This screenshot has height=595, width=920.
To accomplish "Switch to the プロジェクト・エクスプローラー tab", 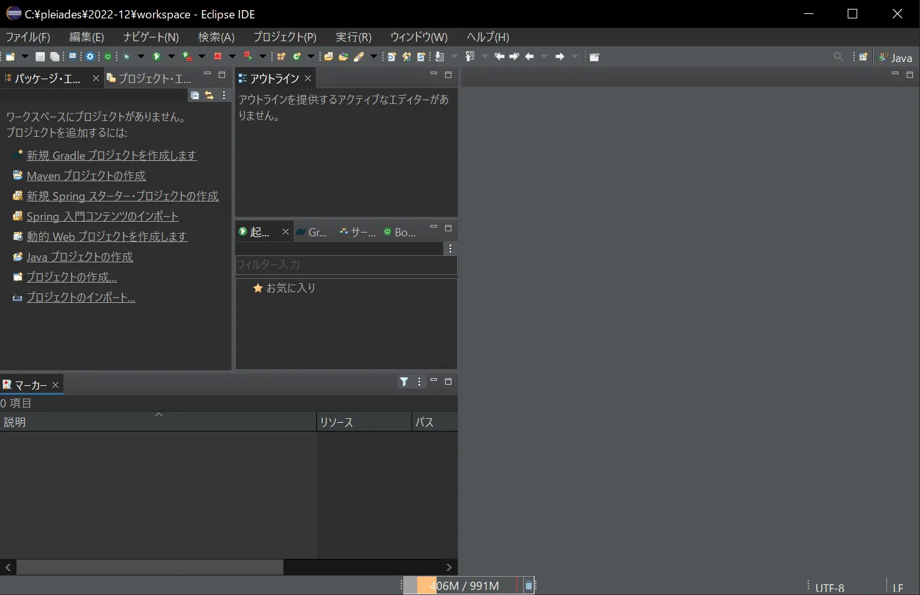I will coord(150,79).
